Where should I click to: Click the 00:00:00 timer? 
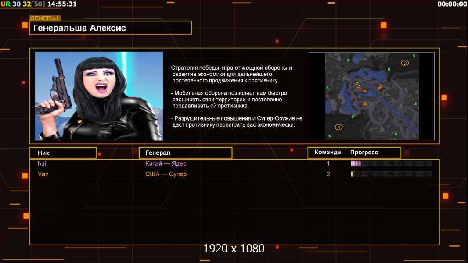(x=452, y=4)
